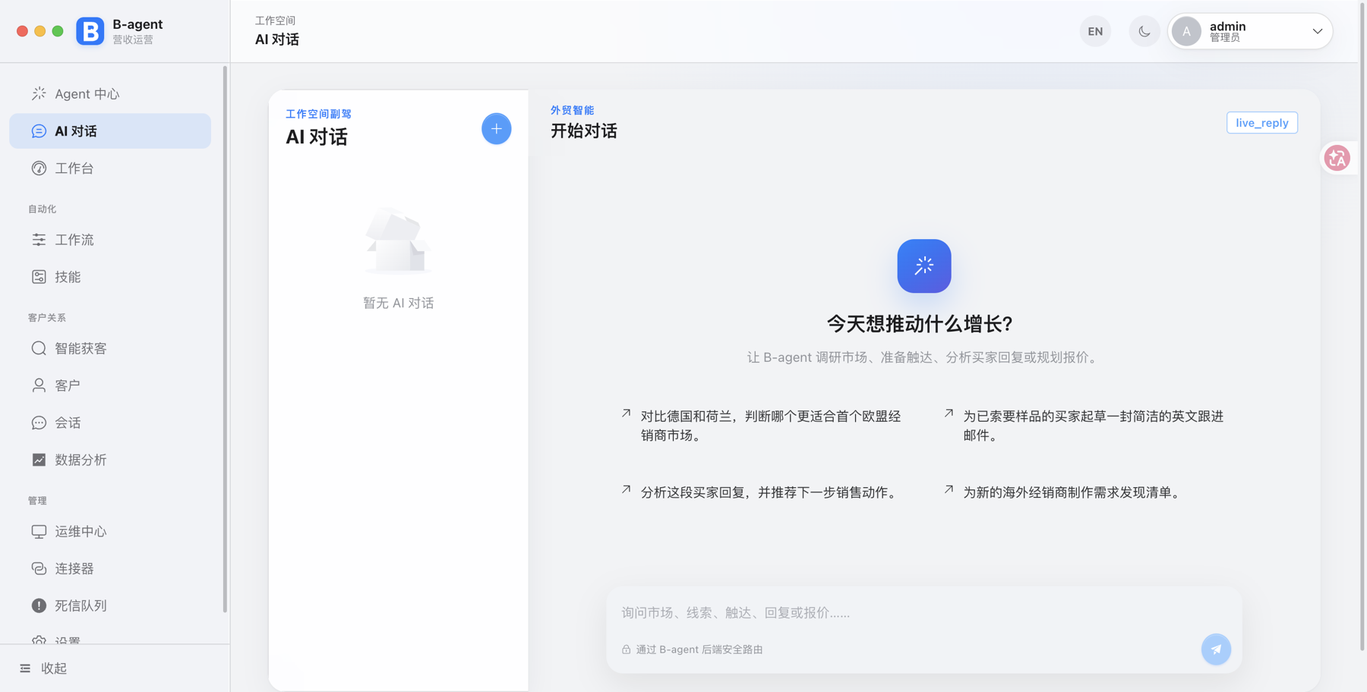Screen dimensions: 1367x692
Task: Click the 工作空间副驾 label
Action: pos(318,114)
